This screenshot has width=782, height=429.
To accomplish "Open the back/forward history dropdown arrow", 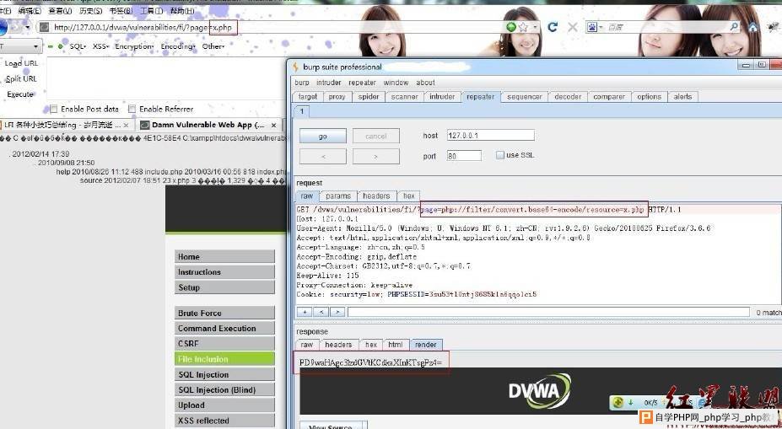I will tap(28, 28).
